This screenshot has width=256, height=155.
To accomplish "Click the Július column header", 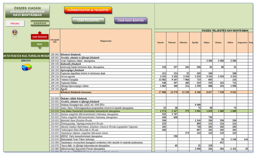I will [x=230, y=43].
